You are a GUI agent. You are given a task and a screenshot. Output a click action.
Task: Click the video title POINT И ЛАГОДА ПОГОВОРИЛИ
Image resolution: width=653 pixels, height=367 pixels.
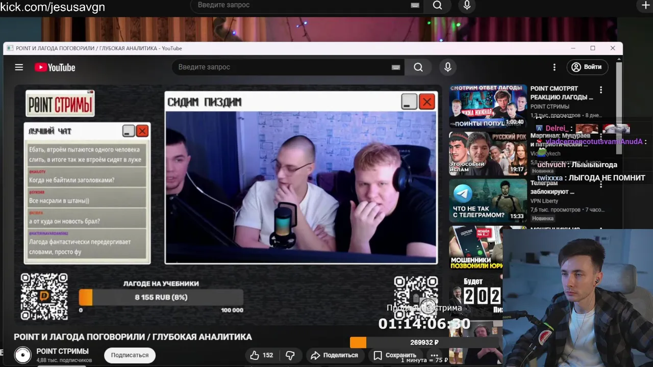(133, 337)
